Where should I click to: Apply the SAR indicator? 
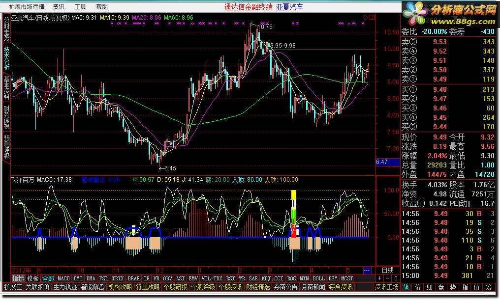[x=253, y=278]
